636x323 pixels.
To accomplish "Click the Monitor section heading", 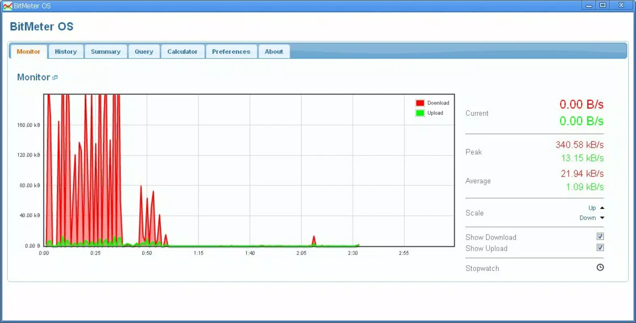I will (33, 77).
